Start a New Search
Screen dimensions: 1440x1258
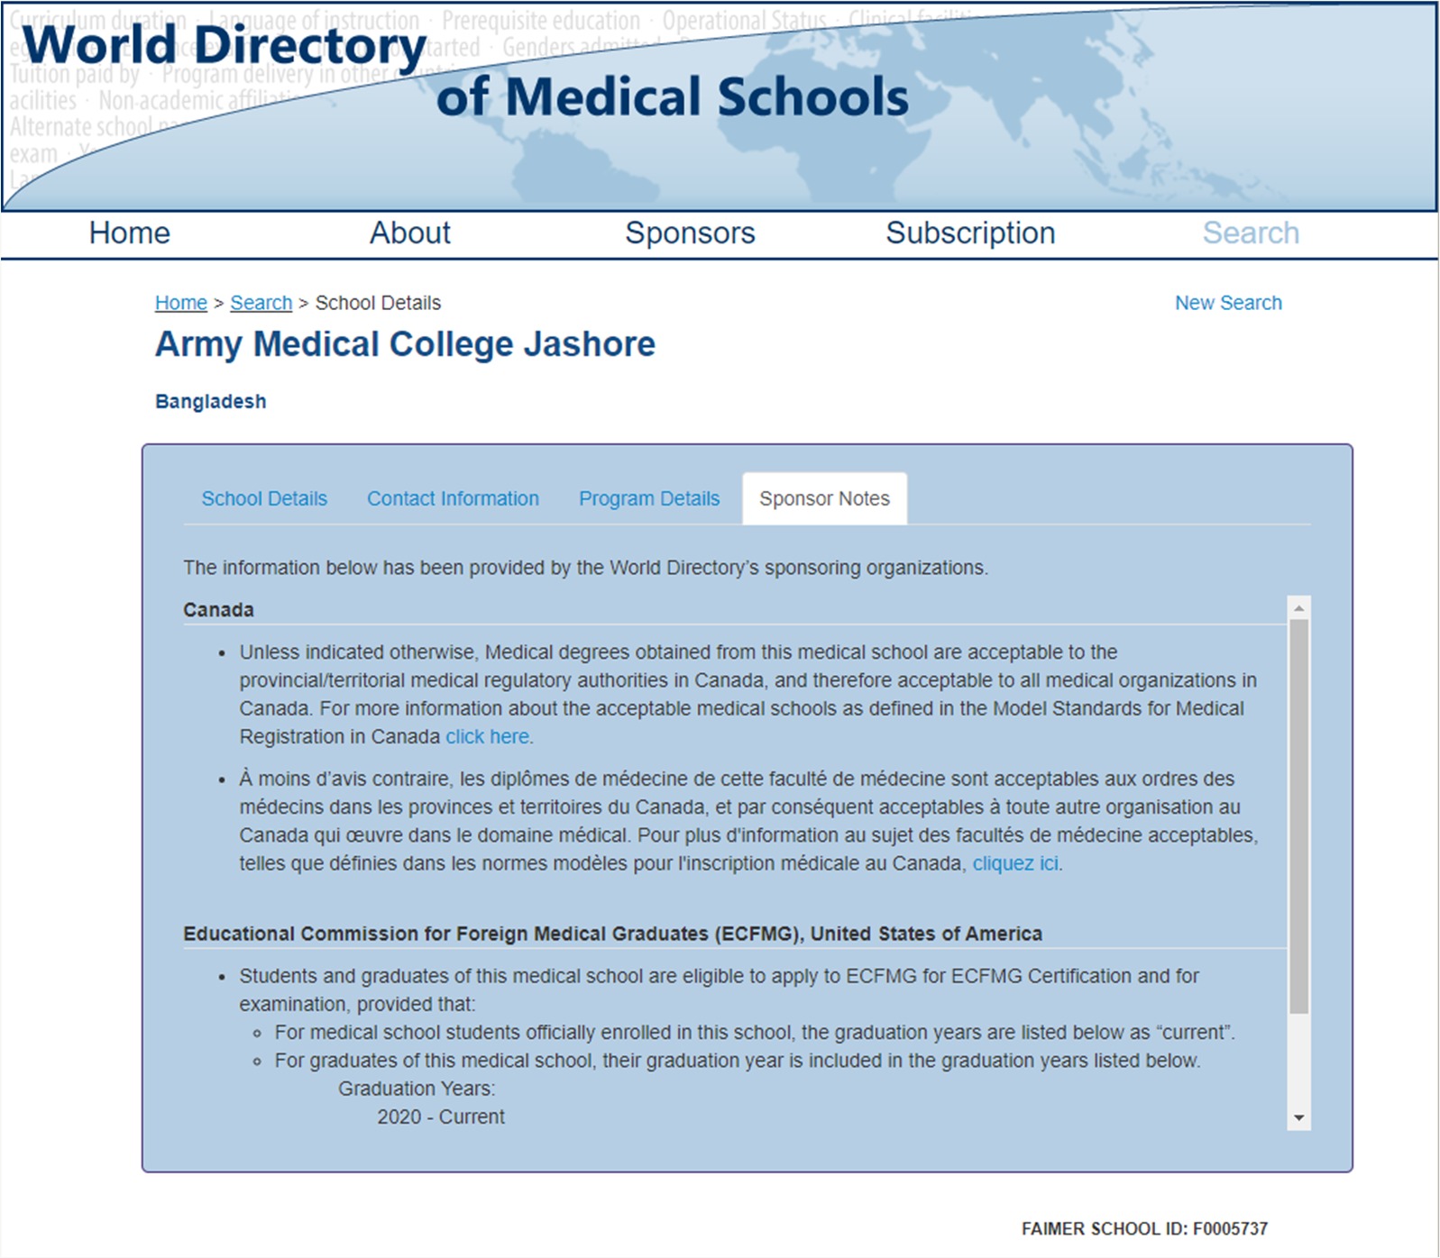click(x=1228, y=303)
